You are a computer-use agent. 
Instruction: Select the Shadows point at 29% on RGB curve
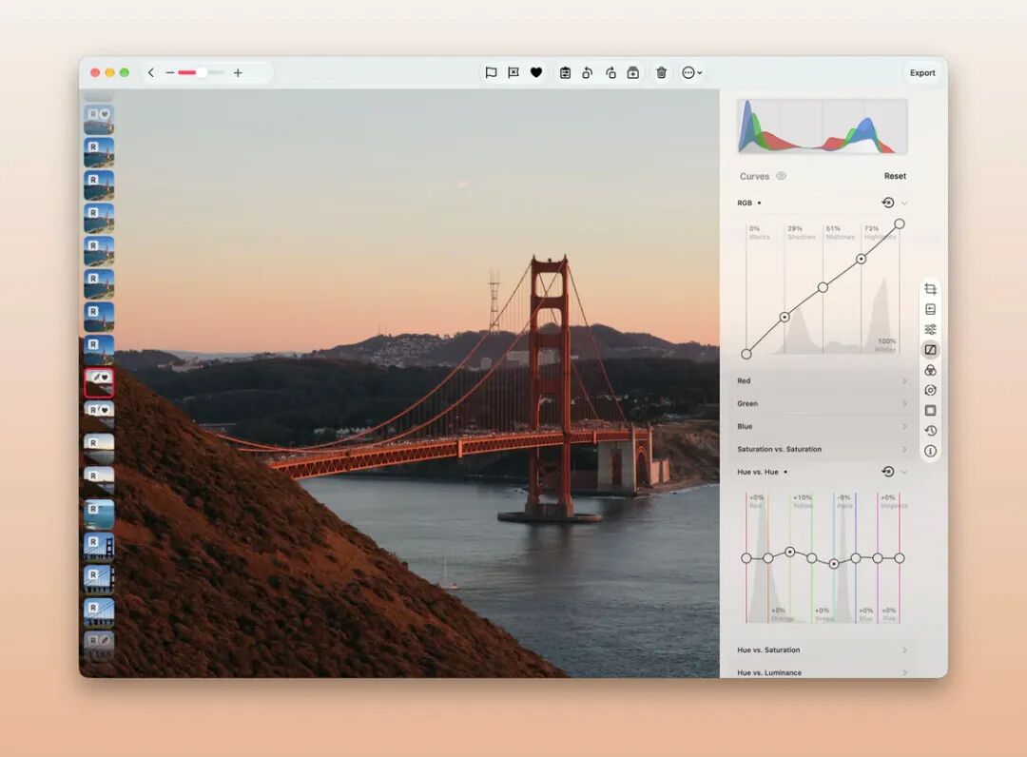(x=784, y=317)
